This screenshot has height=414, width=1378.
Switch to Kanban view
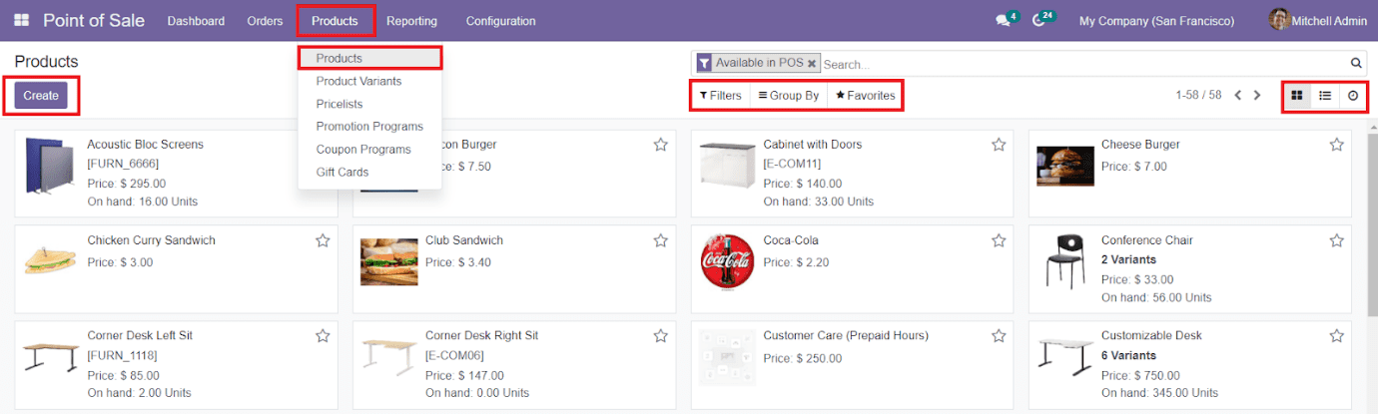pos(1297,96)
